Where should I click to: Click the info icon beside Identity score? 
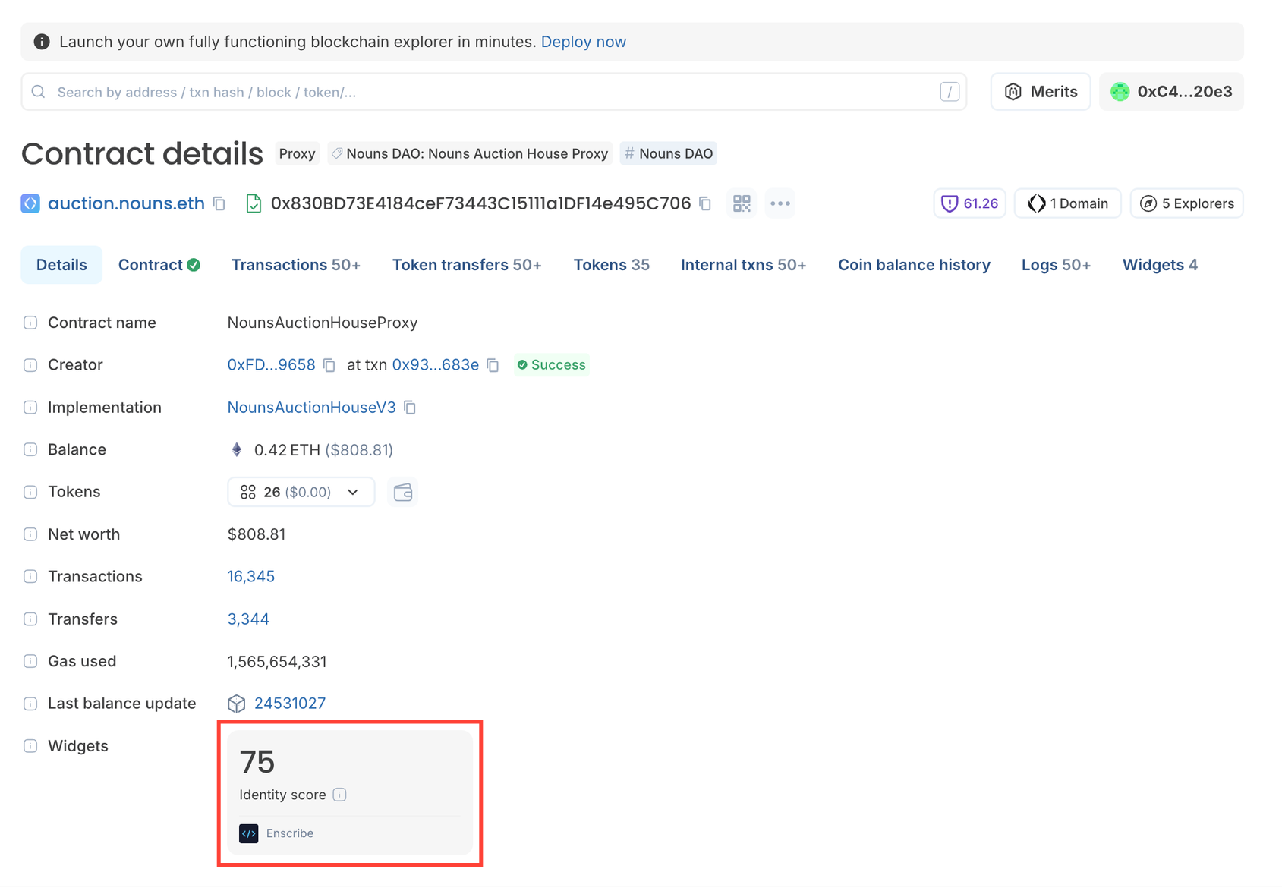pyautogui.click(x=339, y=795)
